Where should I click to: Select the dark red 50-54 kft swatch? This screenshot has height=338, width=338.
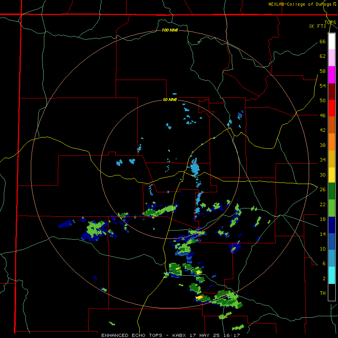point(332,92)
